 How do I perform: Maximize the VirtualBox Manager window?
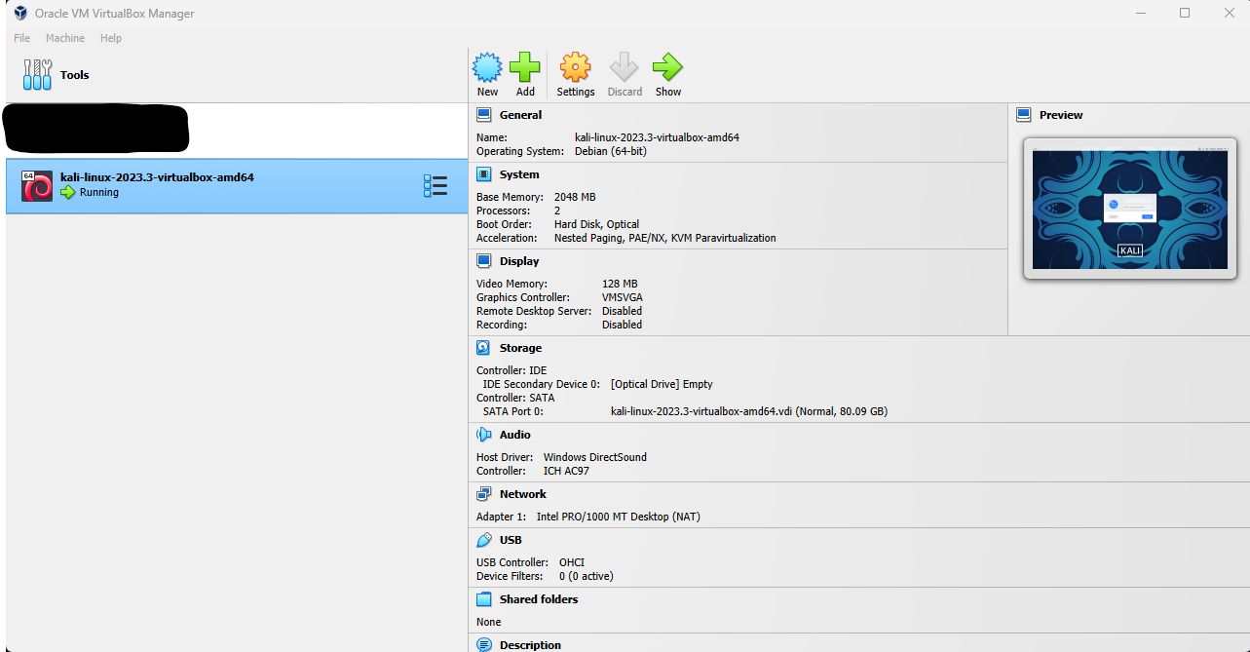1185,13
